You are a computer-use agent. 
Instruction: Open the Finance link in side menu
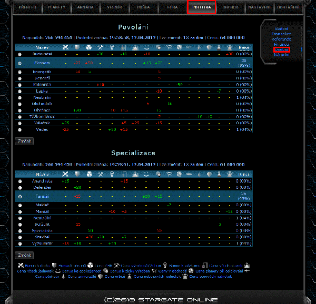pos(281,44)
